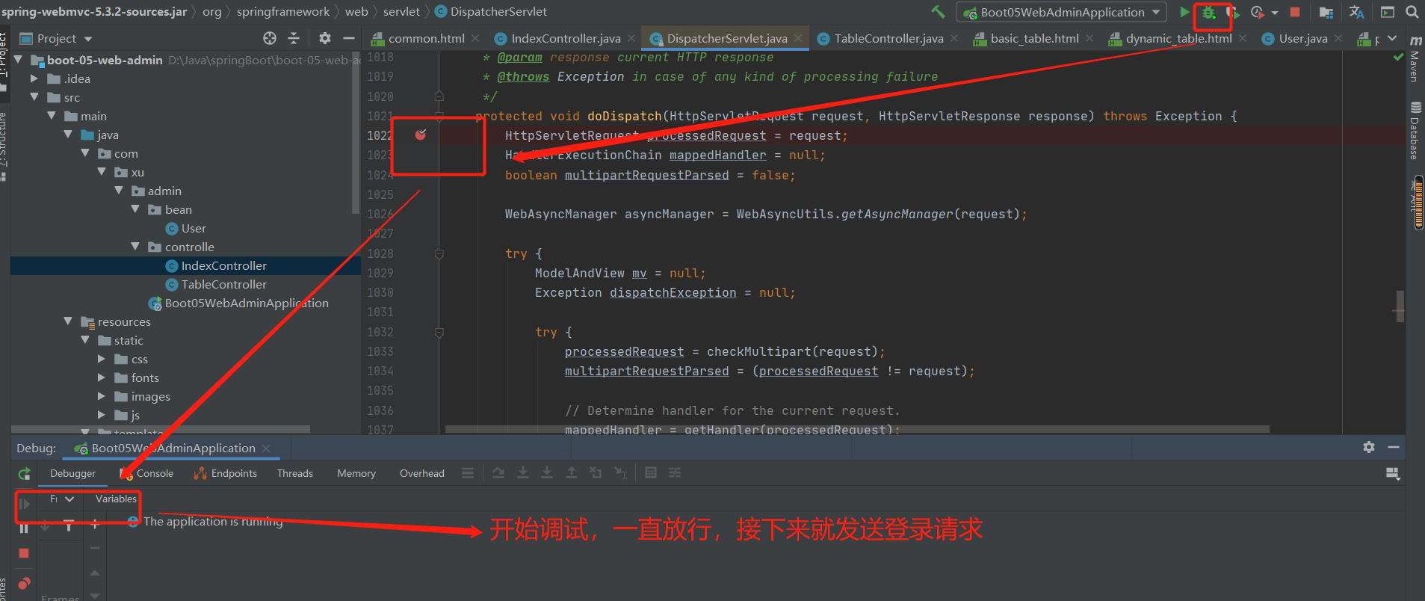Screen dimensions: 1425x601
Task: Restore layout icon in Debug panel
Action: click(x=1393, y=473)
